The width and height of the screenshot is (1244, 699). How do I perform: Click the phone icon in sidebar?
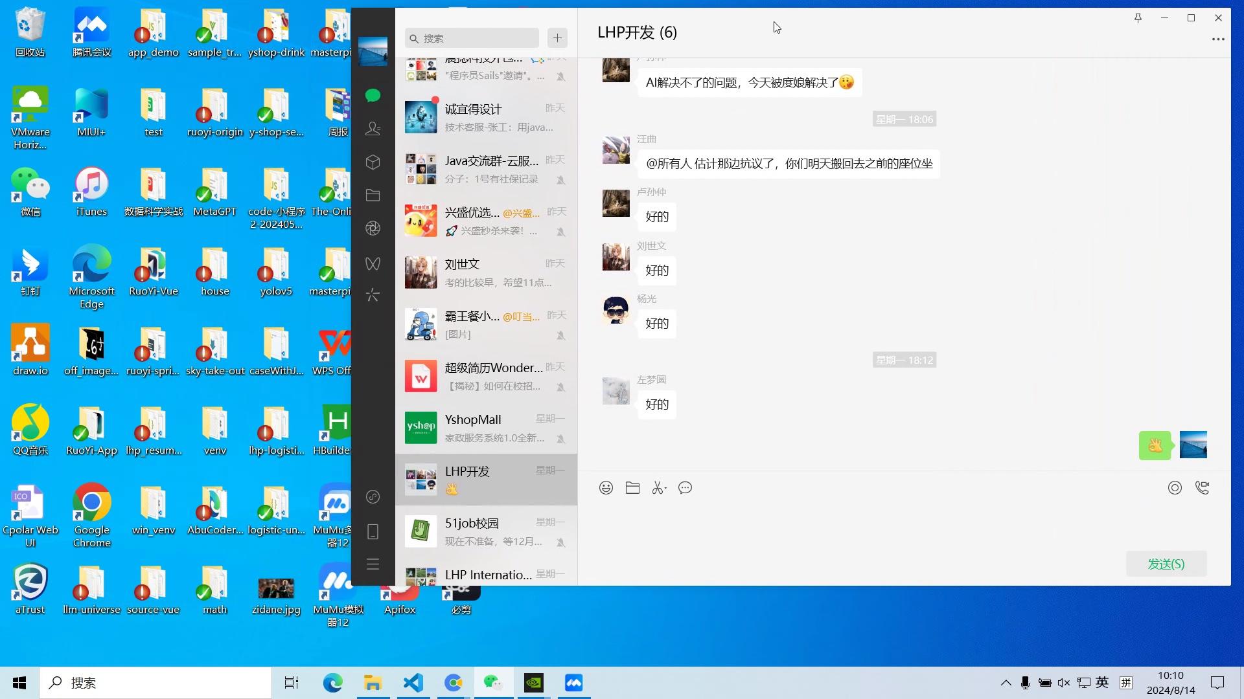point(373,531)
